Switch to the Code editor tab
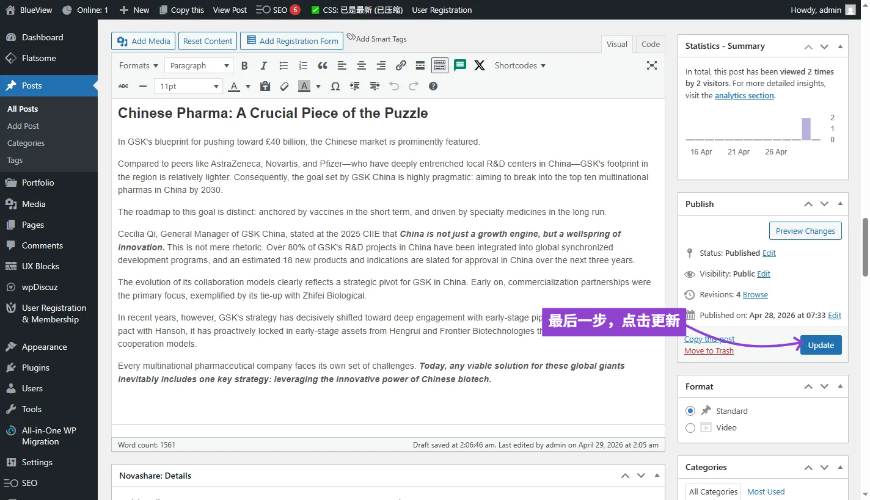Image resolution: width=870 pixels, height=500 pixels. tap(651, 45)
